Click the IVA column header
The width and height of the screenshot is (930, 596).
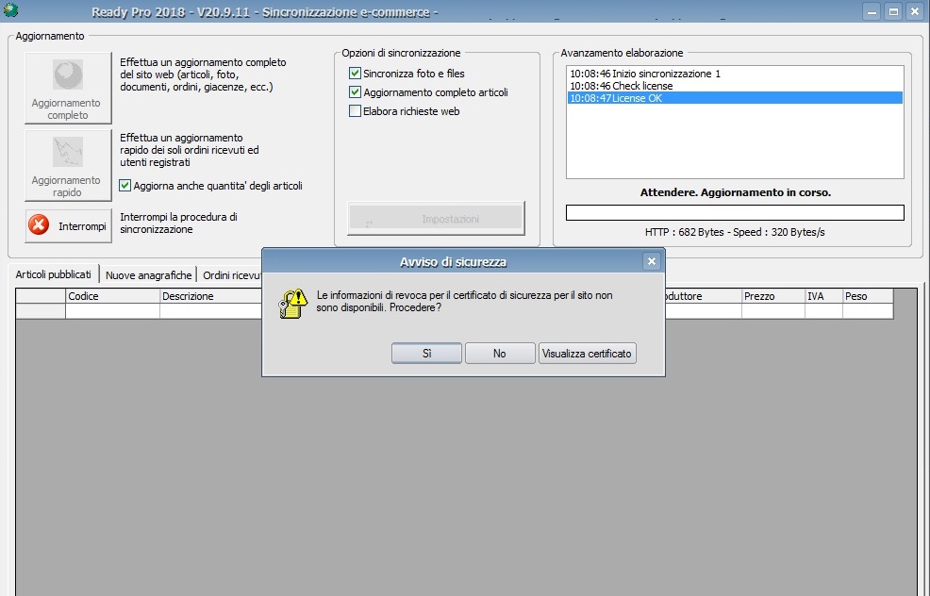click(x=823, y=296)
